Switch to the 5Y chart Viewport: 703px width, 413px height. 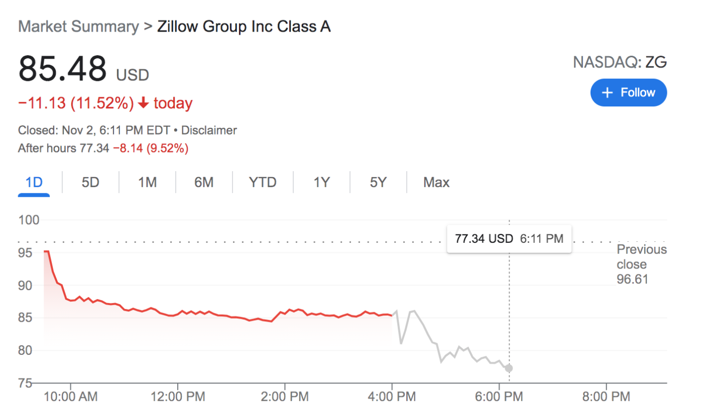(x=378, y=182)
